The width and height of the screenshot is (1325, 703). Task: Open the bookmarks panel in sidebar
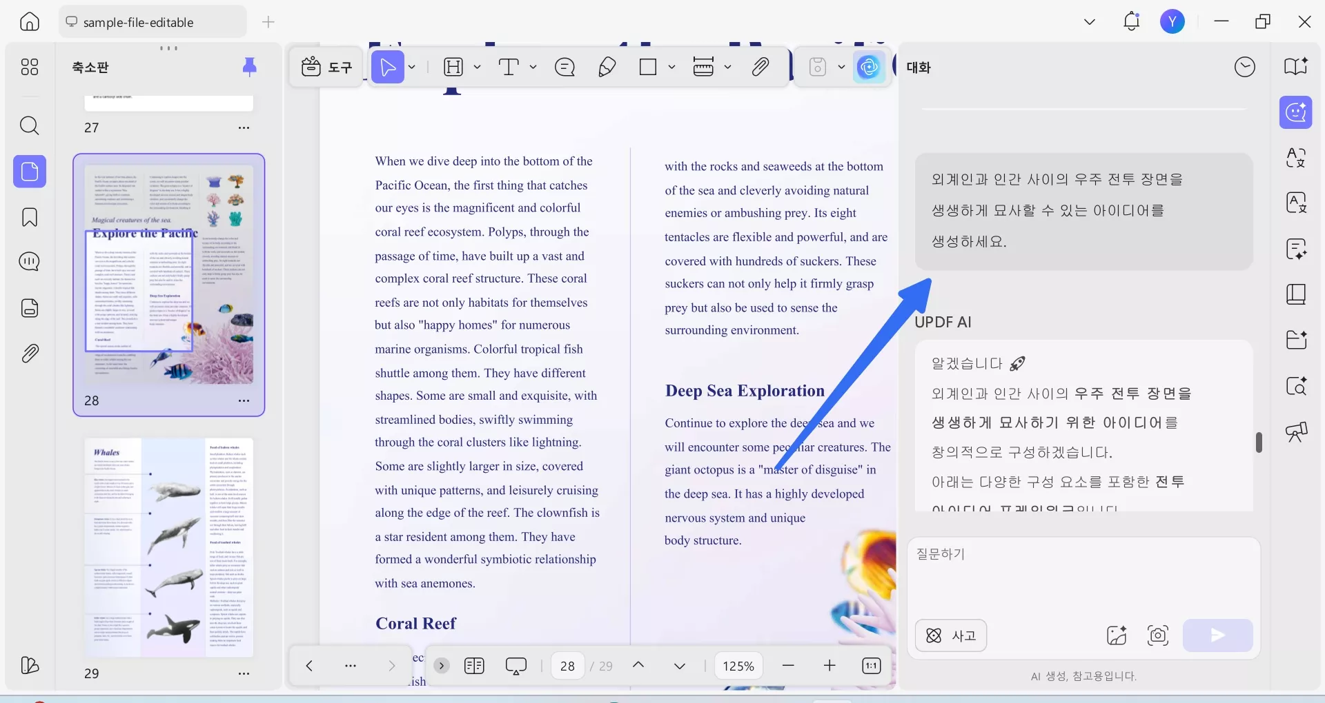click(x=30, y=217)
